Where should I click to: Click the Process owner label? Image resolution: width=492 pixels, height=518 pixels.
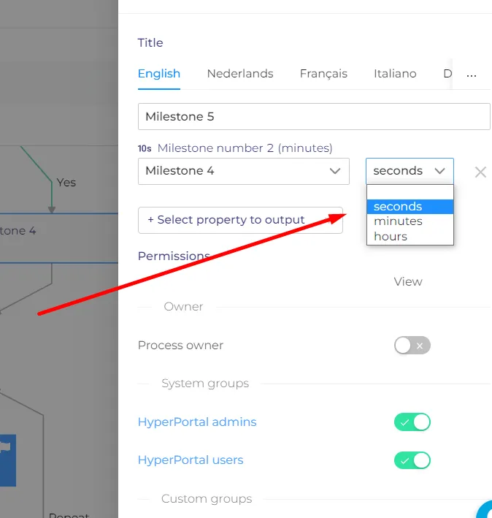pos(180,346)
